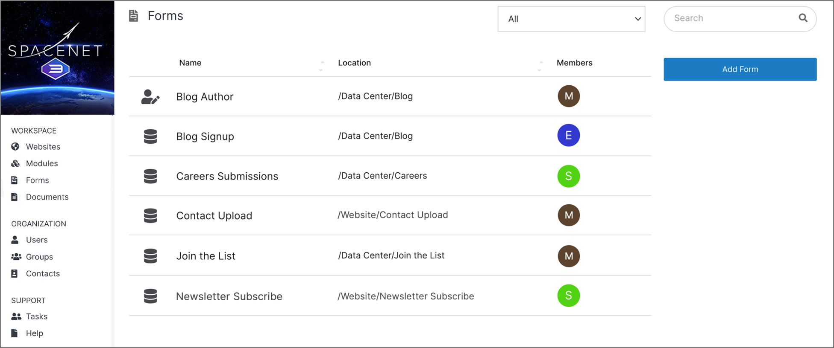Viewport: 834px width, 348px height.
Task: Click the SpaceNet logo image
Action: tap(57, 58)
